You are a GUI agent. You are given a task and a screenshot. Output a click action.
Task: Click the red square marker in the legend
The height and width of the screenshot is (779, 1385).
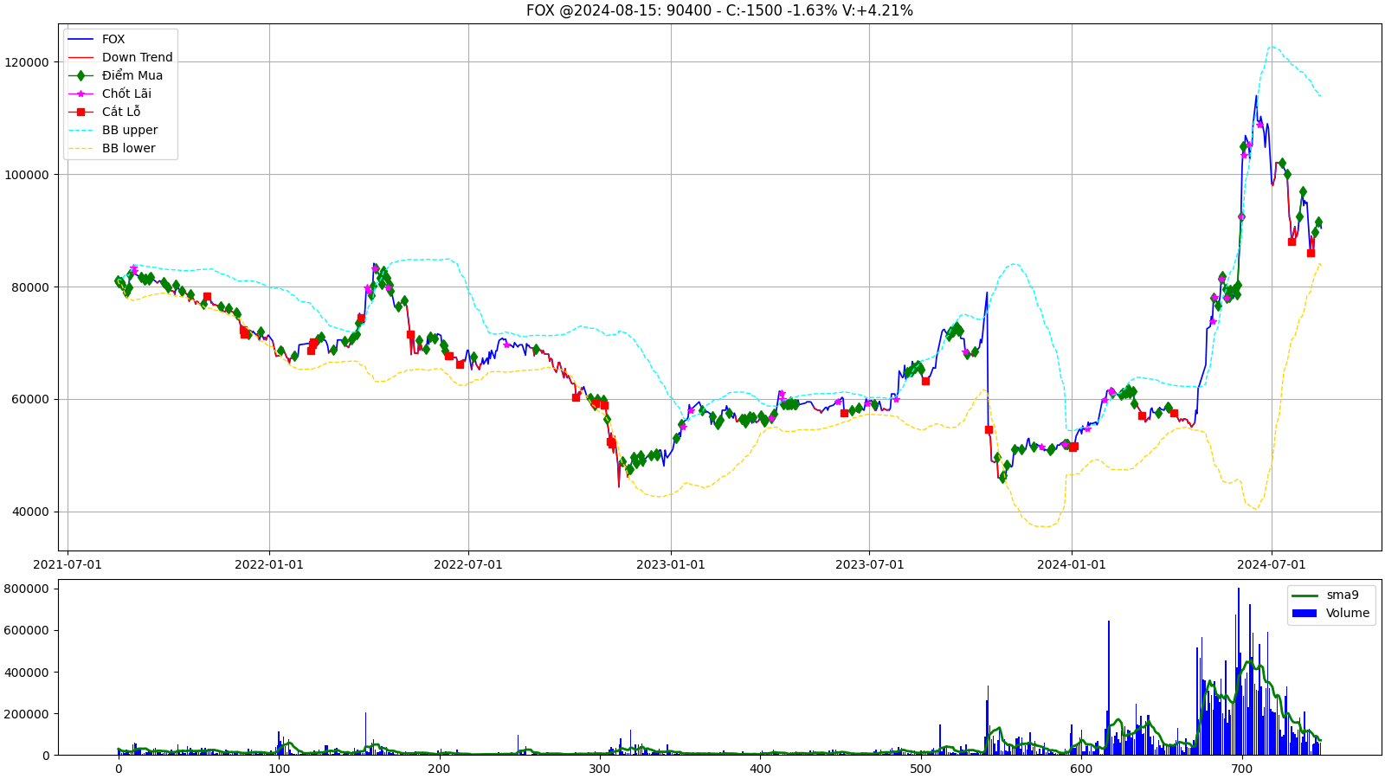pos(81,112)
